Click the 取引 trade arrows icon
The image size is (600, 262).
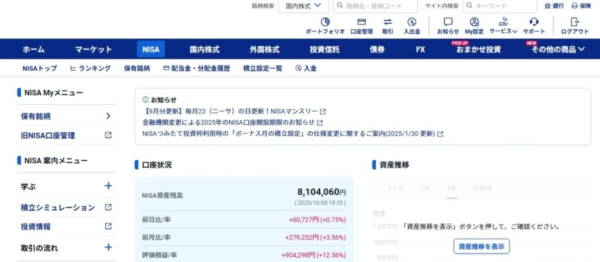388,22
